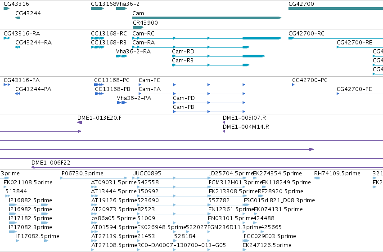
Task: Click the EK247126.5prime EST label
Action: (x=267, y=246)
